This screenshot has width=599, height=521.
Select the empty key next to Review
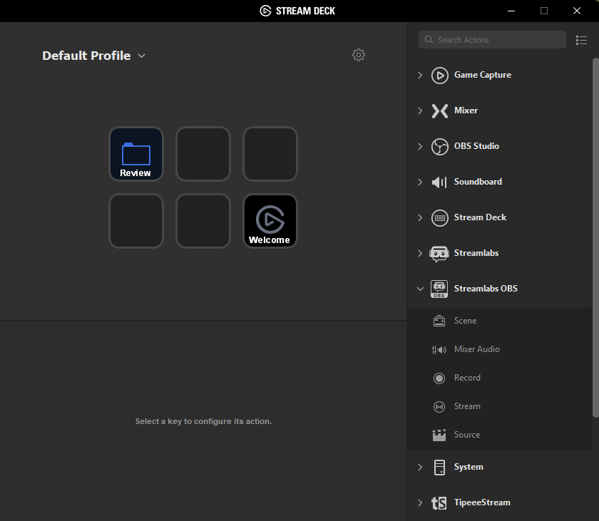pyautogui.click(x=203, y=154)
